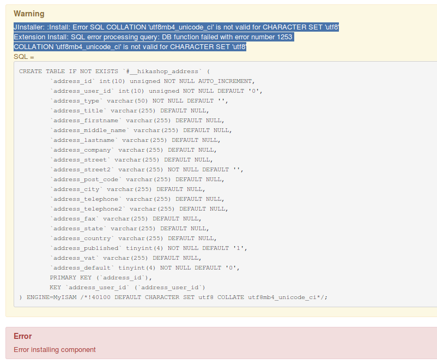Screen dimensions: 437x364
Task: Click the `address_lastname` column line
Action: 135,140
